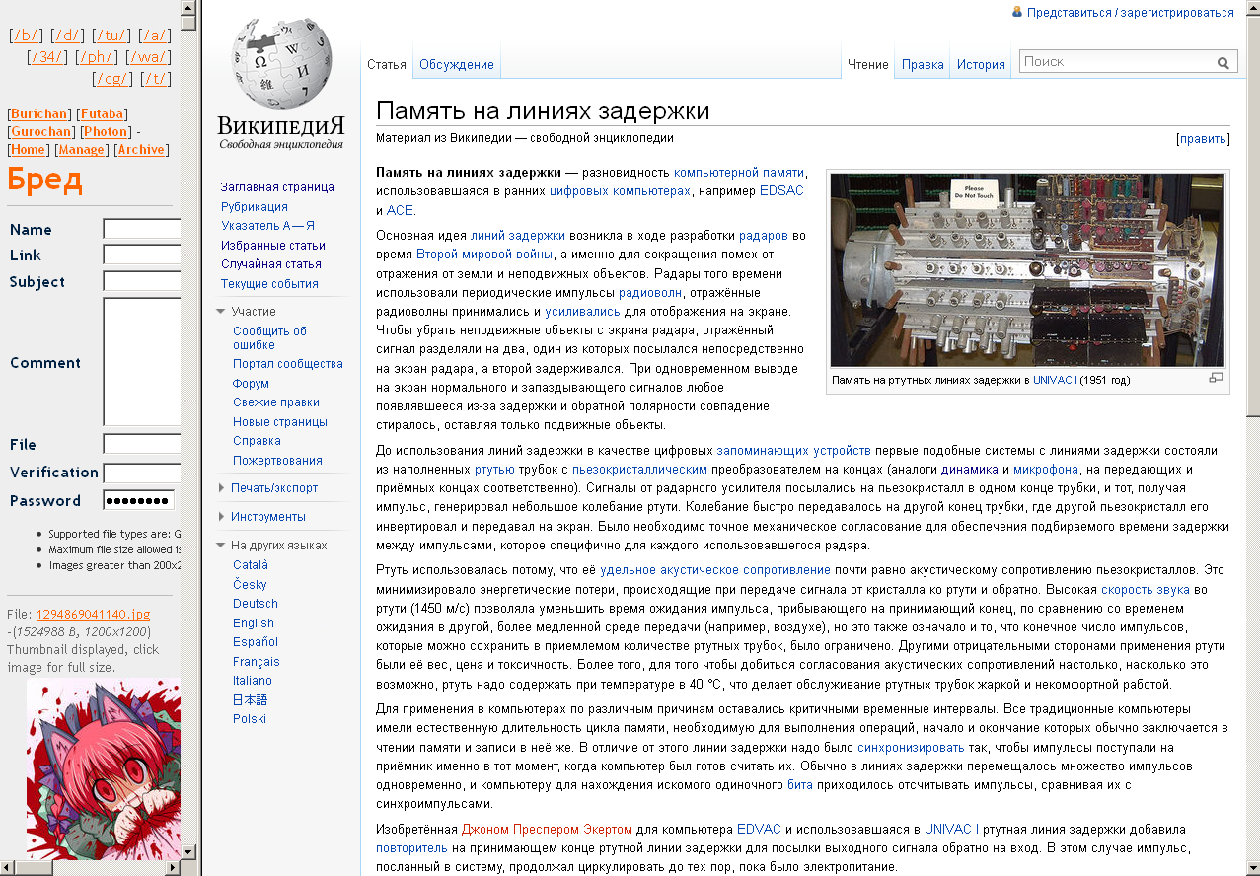The height and width of the screenshot is (876, 1260).
Task: Open Свежие правки link
Action: 276,402
